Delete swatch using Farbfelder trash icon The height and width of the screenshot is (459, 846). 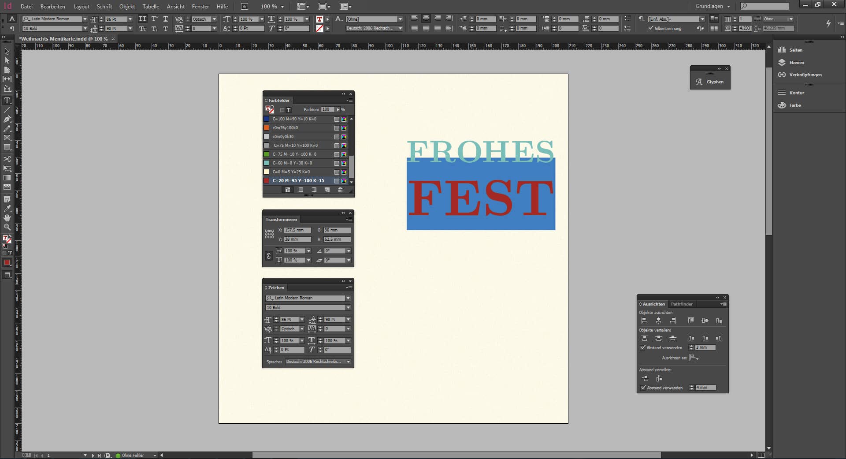(x=340, y=190)
